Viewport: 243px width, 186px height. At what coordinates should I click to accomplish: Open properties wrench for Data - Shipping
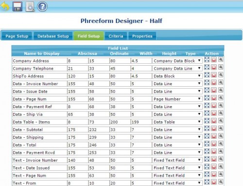(221, 136)
